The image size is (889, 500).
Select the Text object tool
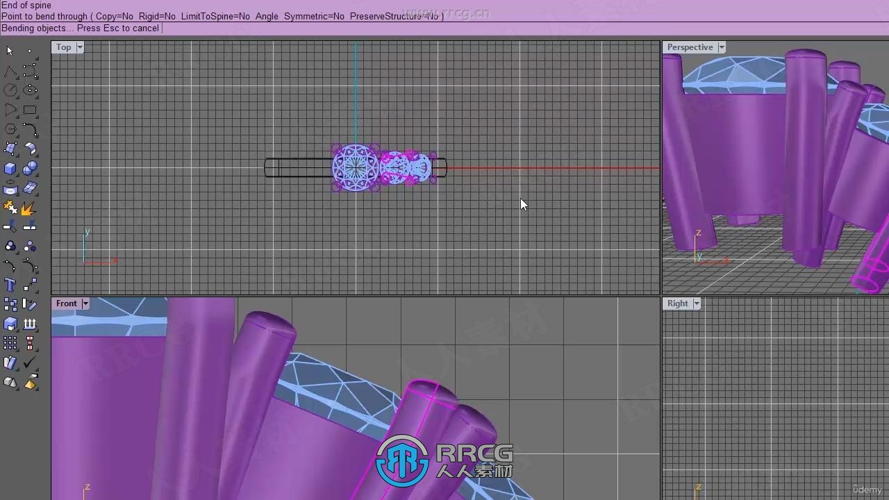(x=10, y=285)
